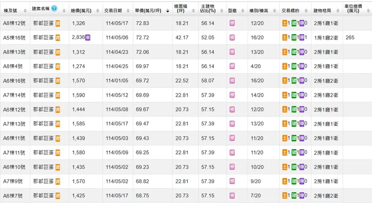Click the orange 土 badge in A8棟13號 row

click(x=285, y=52)
